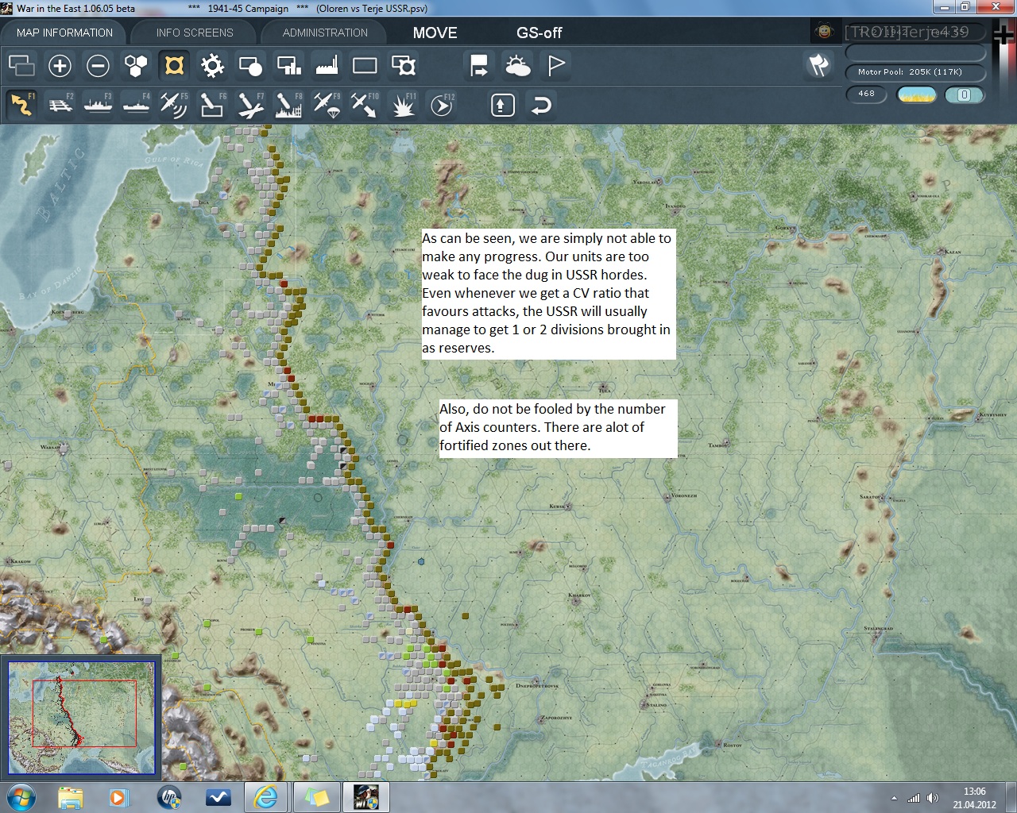This screenshot has width=1017, height=813.
Task: Click the up-arrow box icon
Action: tap(503, 105)
